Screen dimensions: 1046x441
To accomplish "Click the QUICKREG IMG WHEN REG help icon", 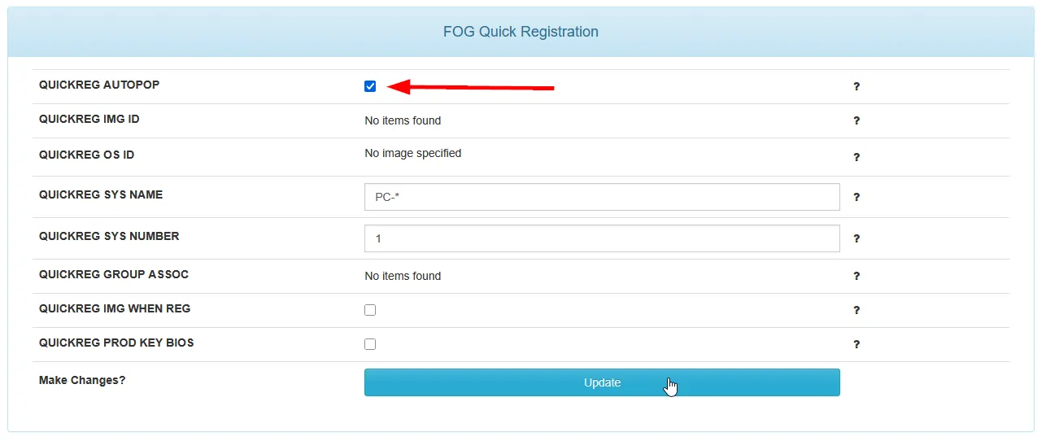I will click(856, 311).
